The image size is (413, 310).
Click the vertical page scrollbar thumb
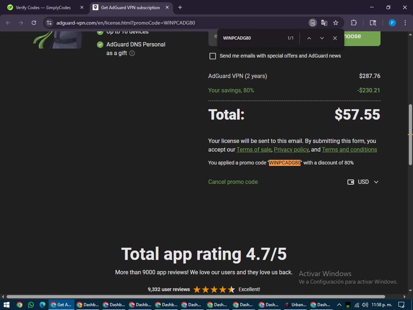pyautogui.click(x=410, y=135)
